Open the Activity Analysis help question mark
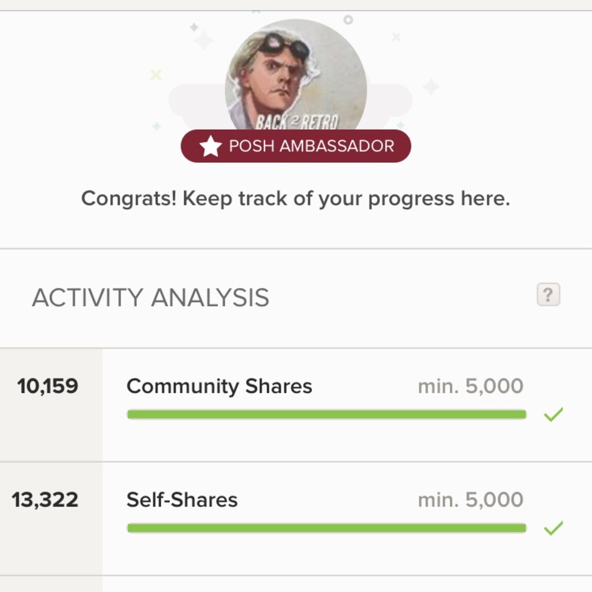Screen dimensions: 592x592 [x=548, y=294]
